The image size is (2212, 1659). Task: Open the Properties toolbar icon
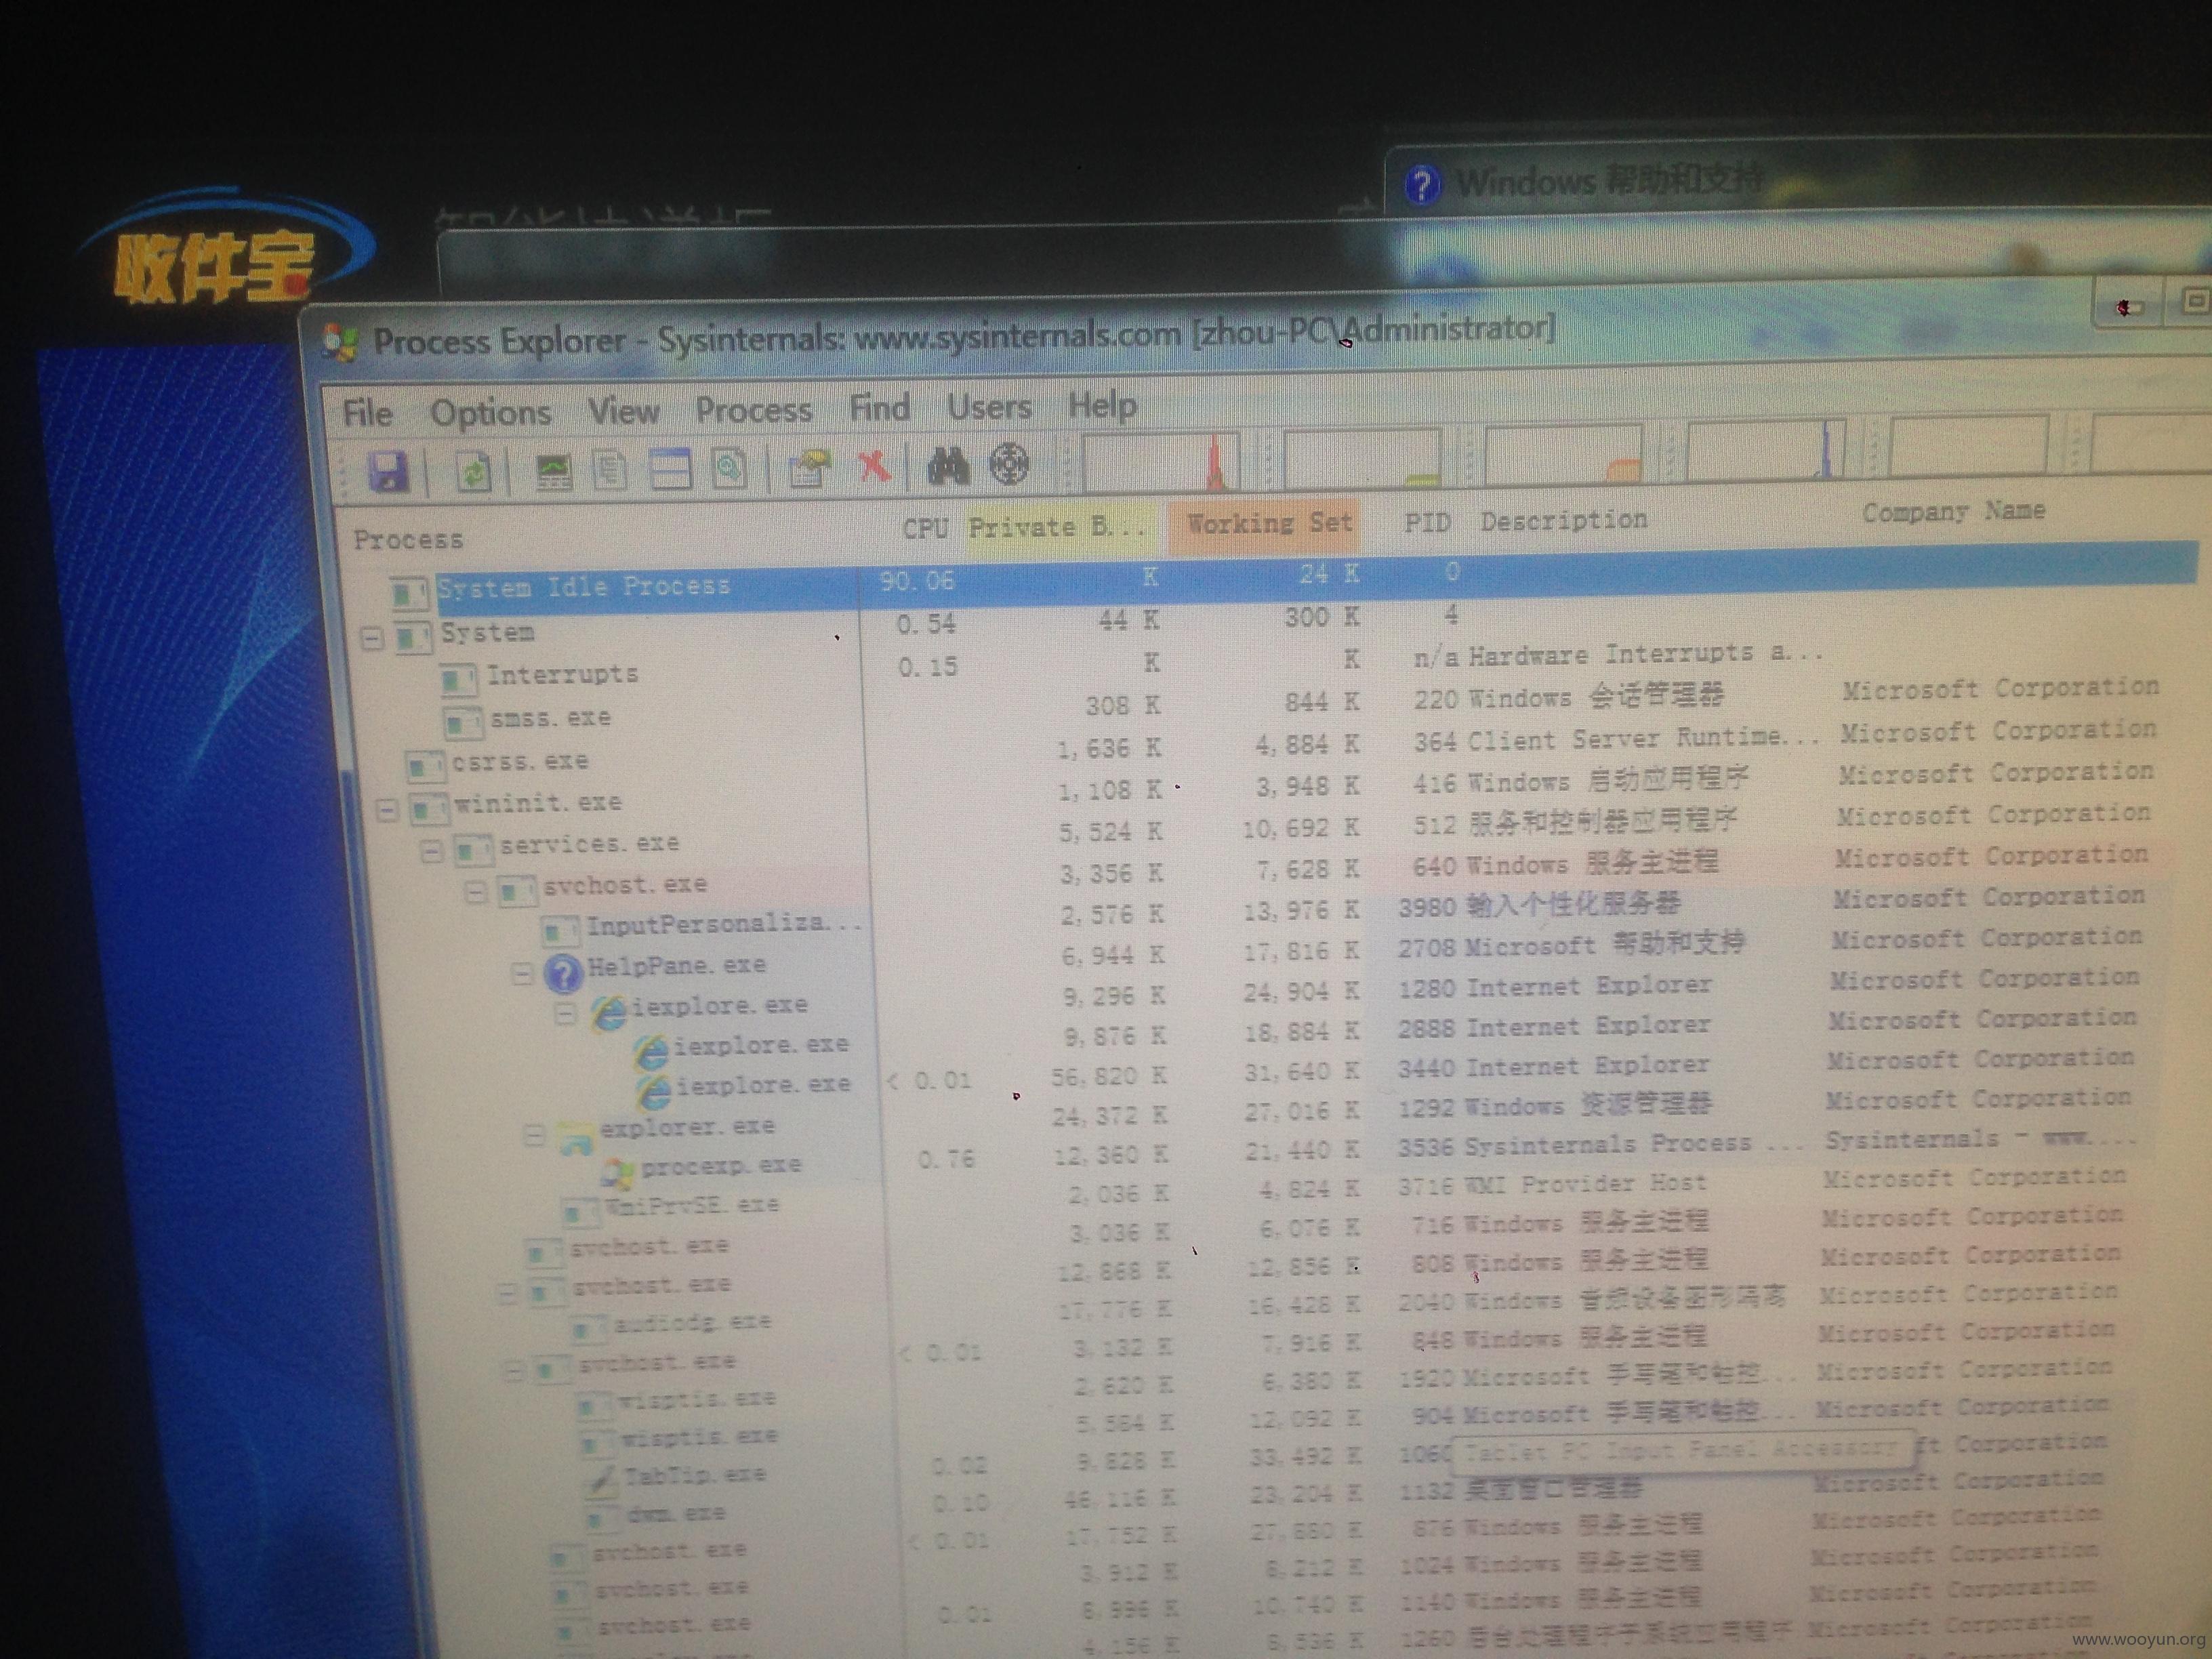809,467
